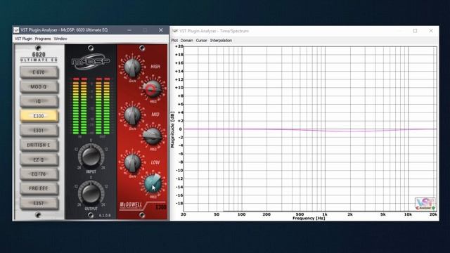Open the VST Plugin menu
The height and width of the screenshot is (253, 450).
23,39
